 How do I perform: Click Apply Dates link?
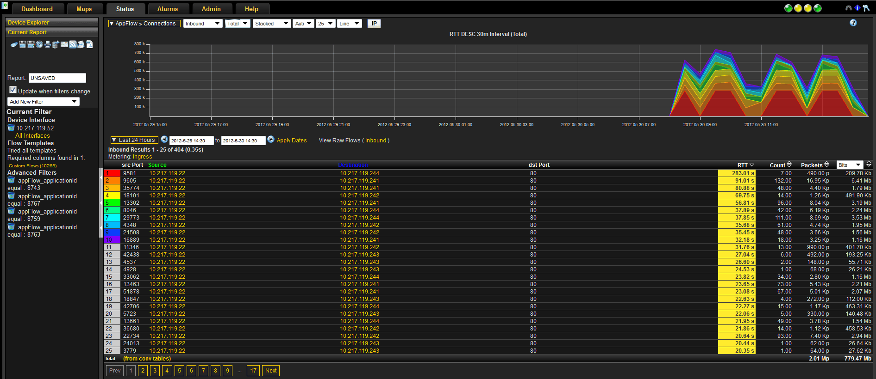click(x=292, y=141)
